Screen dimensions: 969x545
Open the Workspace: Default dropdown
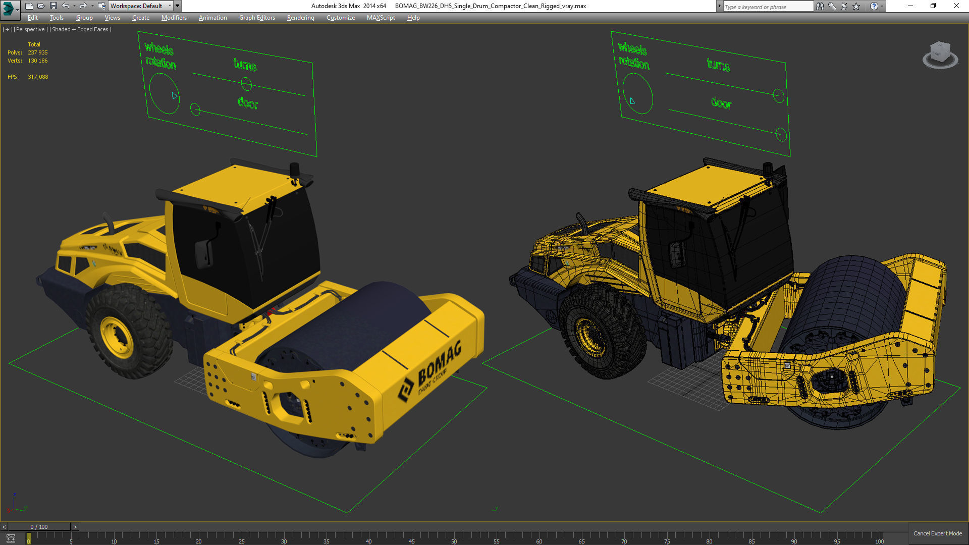(140, 6)
